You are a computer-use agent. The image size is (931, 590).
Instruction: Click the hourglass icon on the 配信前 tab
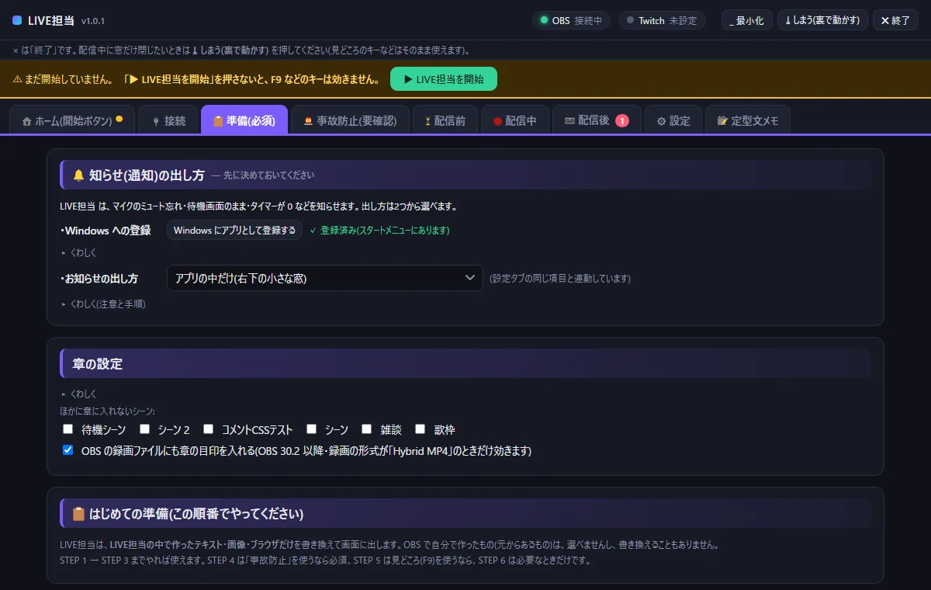(427, 121)
